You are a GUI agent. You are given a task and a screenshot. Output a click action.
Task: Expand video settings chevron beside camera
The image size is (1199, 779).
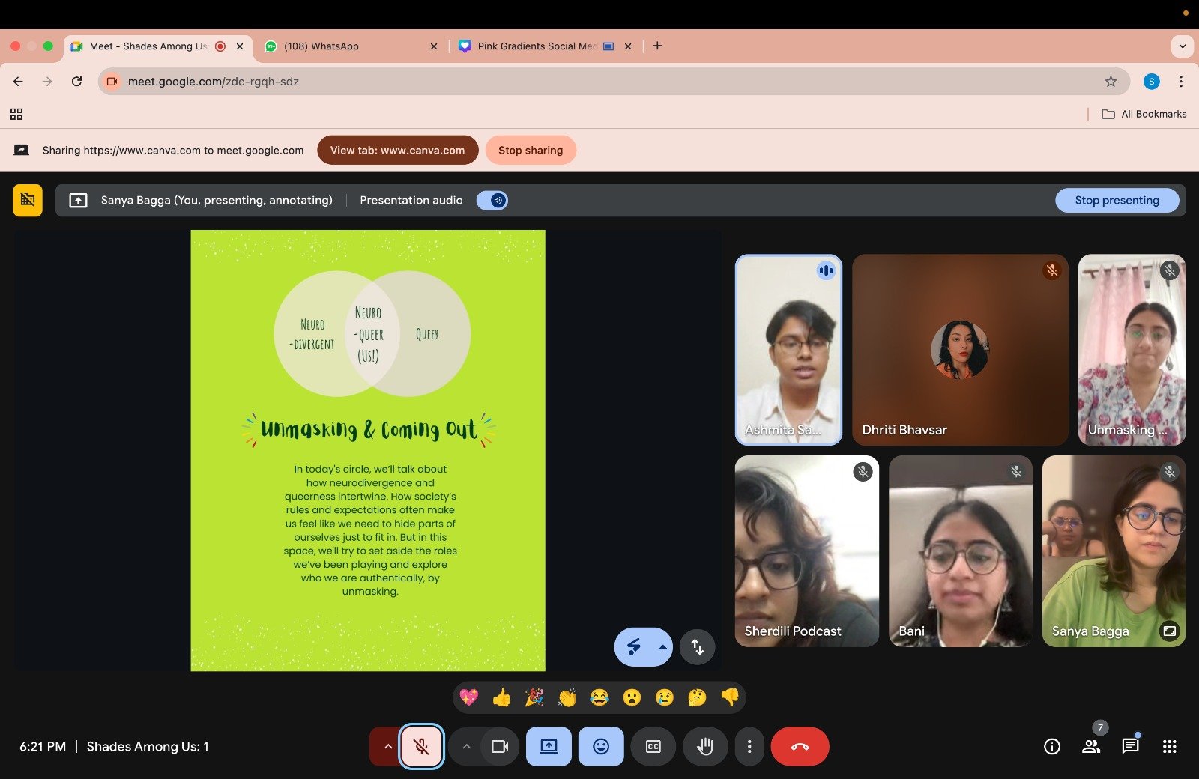coord(466,746)
